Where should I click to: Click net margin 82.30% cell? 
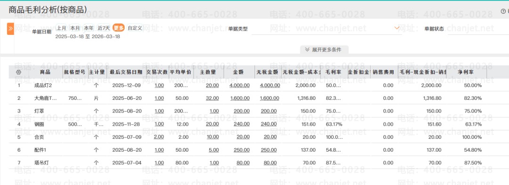(473, 98)
